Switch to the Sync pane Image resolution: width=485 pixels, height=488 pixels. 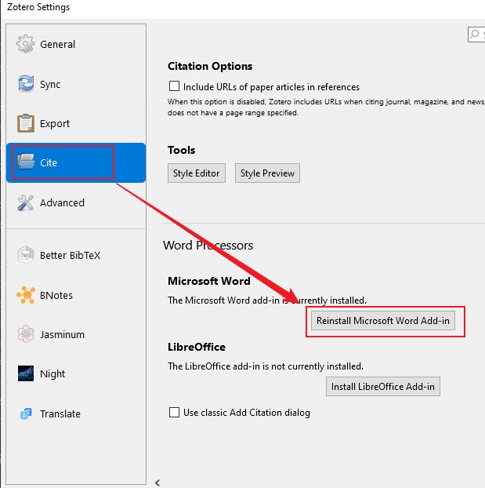76,84
